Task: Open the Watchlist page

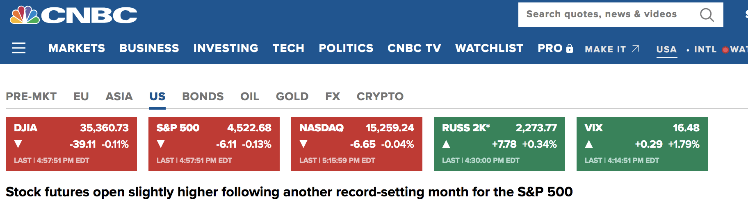Action: coord(489,48)
